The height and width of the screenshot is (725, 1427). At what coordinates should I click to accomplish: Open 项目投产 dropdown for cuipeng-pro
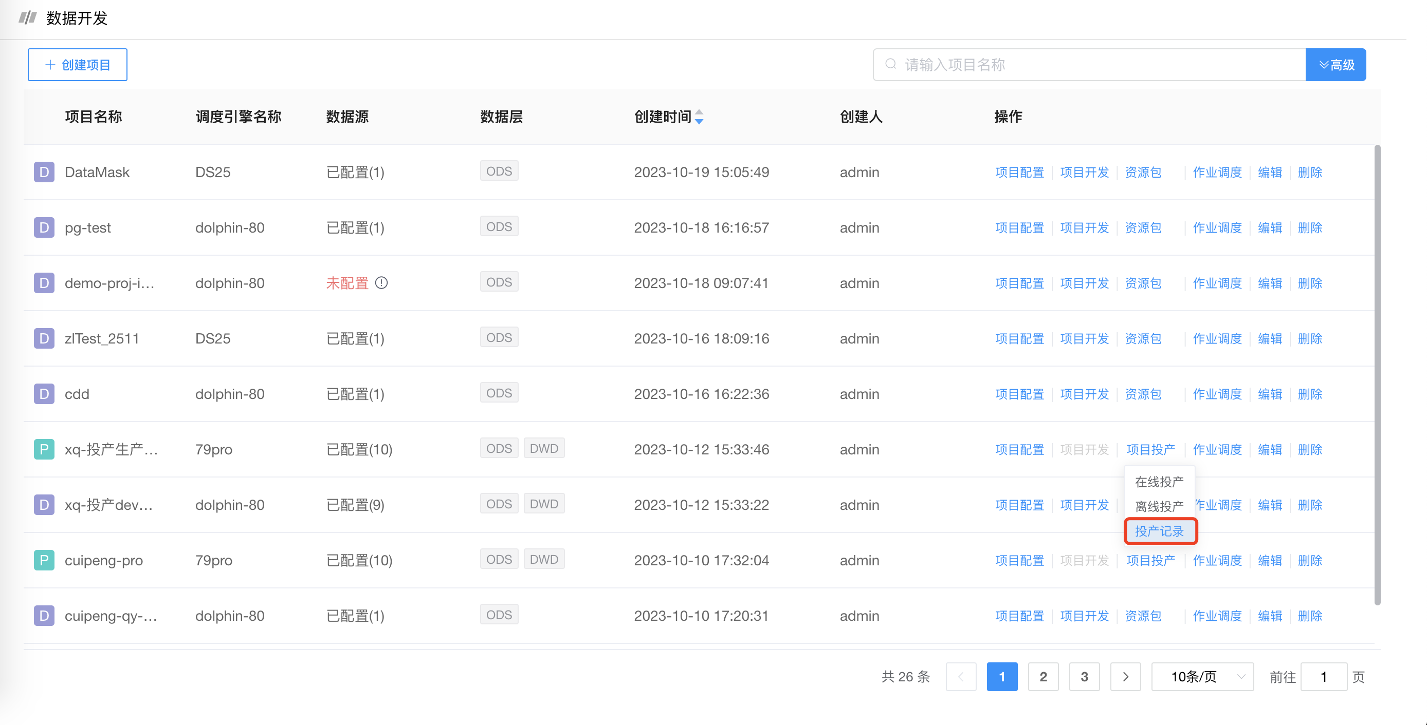click(x=1150, y=560)
